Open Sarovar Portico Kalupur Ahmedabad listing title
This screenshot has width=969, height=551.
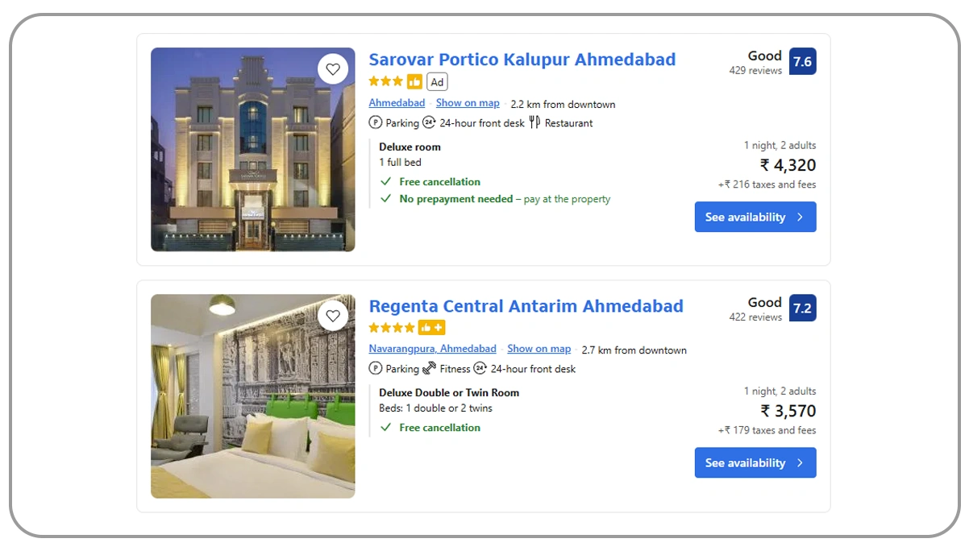[x=522, y=60]
